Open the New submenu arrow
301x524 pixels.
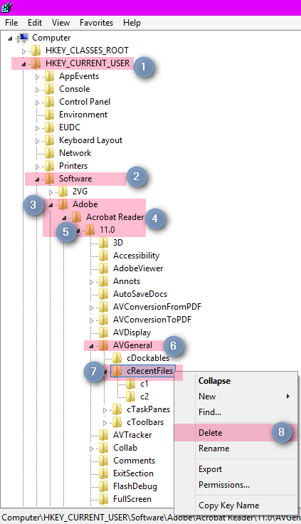[288, 397]
